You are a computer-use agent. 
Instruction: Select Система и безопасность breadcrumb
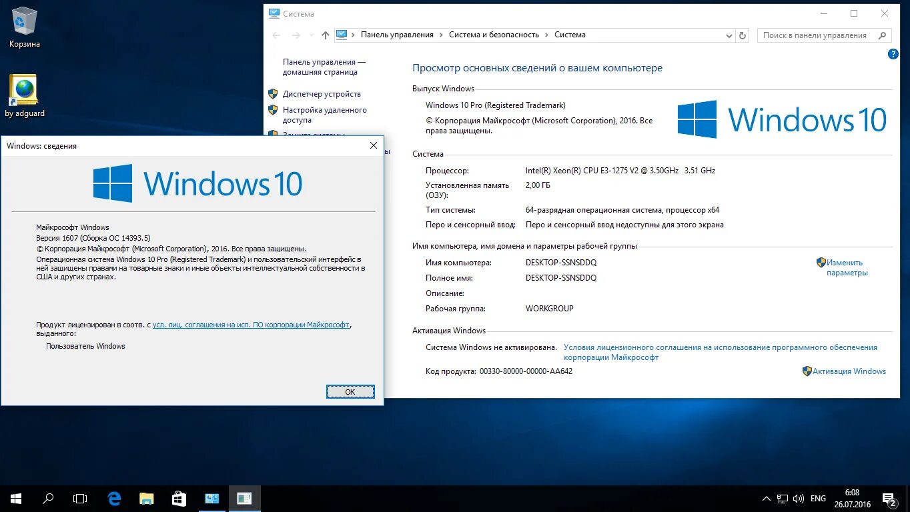pos(494,35)
